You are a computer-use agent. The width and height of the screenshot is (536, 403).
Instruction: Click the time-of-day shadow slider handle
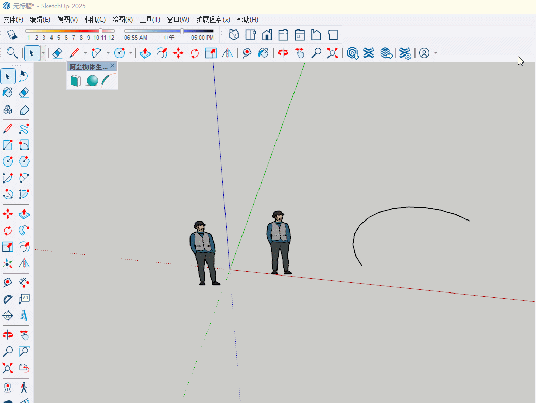pyautogui.click(x=182, y=31)
